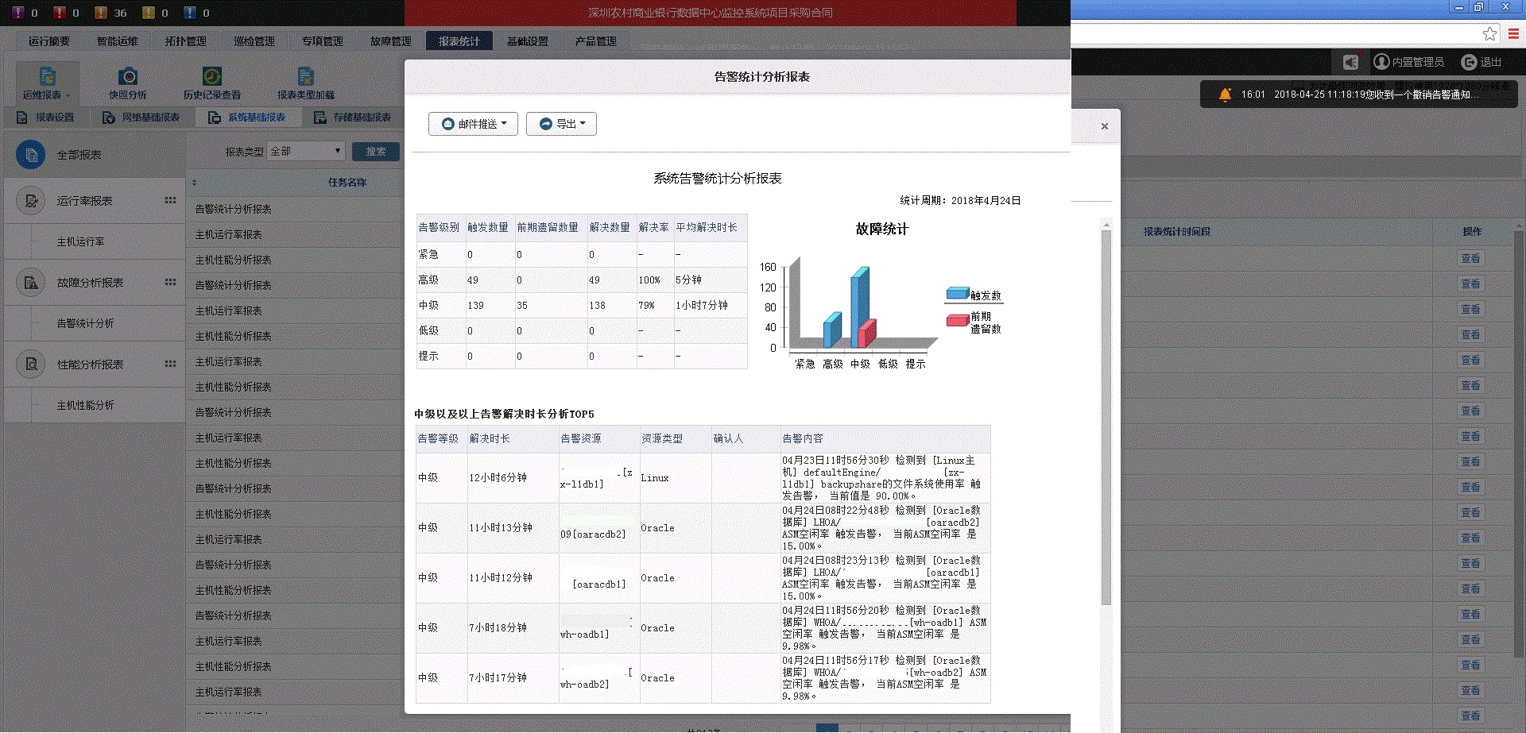Expand the 导出 export dropdown
The width and height of the screenshot is (1526, 733).
561,123
